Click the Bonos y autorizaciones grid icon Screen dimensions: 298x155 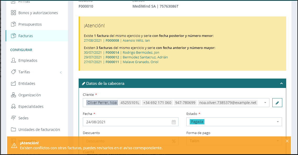[x=13, y=13]
